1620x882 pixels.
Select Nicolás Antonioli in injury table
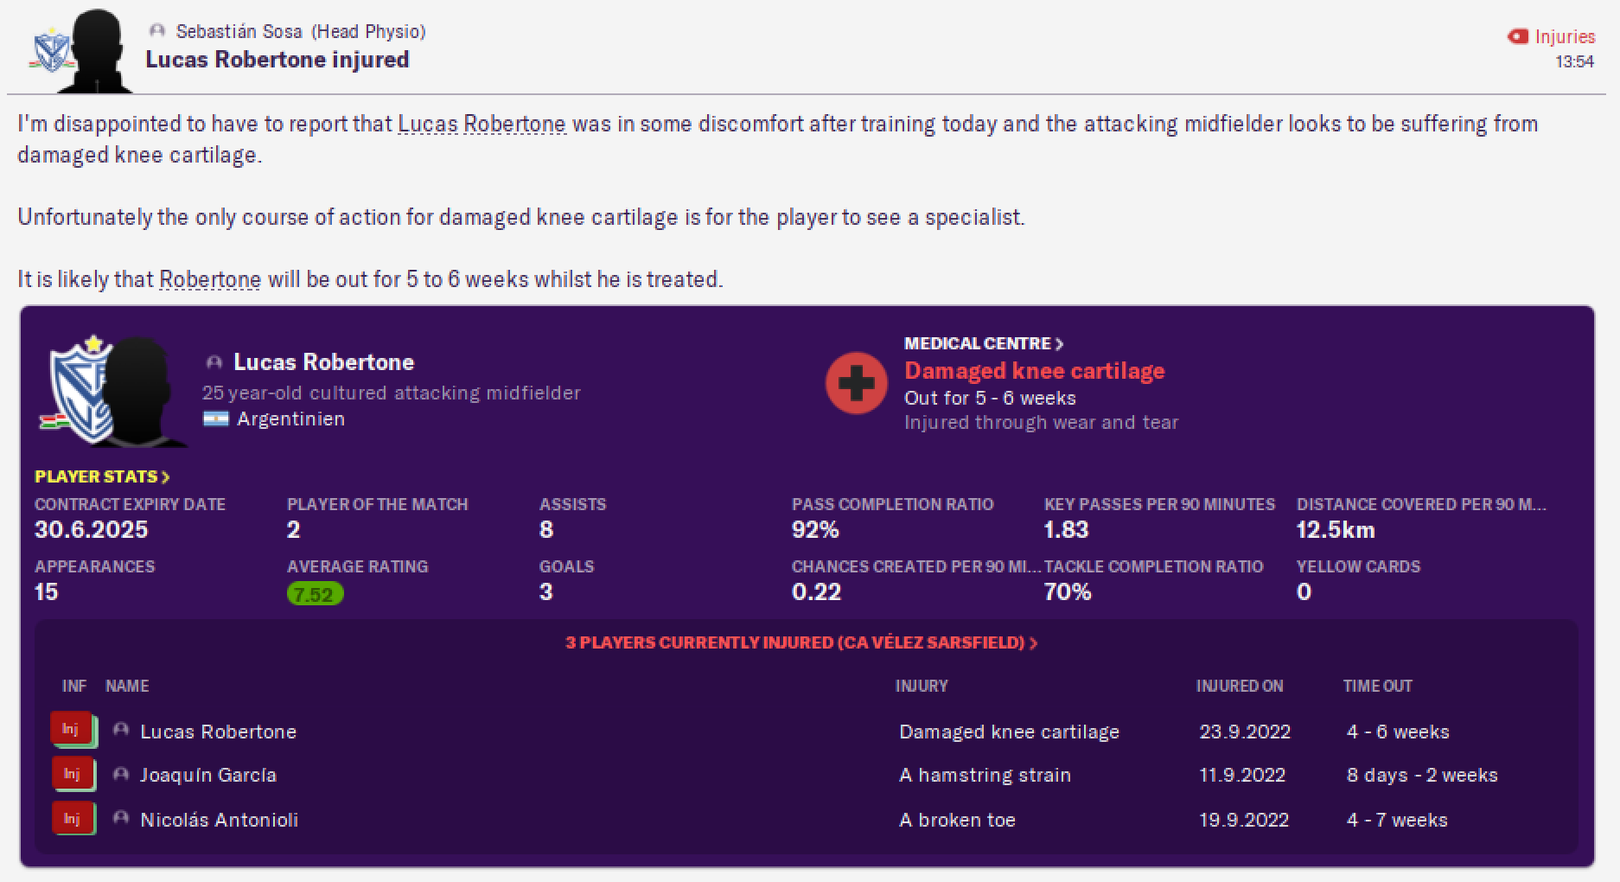(219, 820)
